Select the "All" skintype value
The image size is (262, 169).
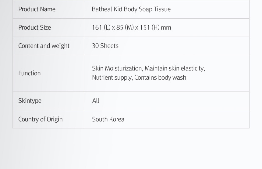[96, 101]
